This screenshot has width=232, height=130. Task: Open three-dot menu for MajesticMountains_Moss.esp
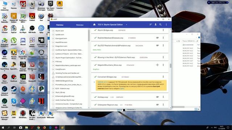click(x=163, y=65)
